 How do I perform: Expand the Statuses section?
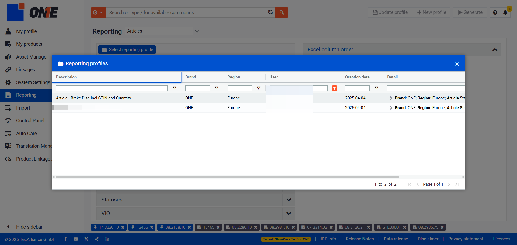point(289,200)
